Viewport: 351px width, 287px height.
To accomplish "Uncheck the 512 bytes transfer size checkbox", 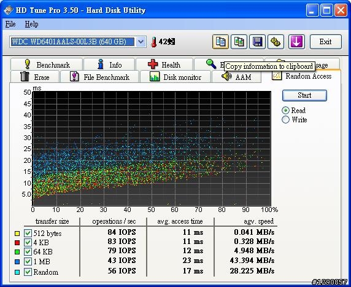I will [28, 233].
